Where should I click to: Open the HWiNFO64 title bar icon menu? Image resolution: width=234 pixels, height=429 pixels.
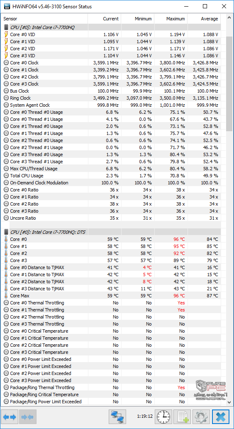[7, 6]
